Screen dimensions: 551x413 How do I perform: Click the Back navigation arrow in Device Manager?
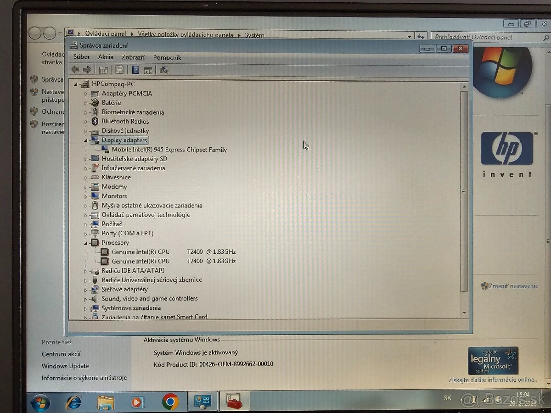point(75,69)
